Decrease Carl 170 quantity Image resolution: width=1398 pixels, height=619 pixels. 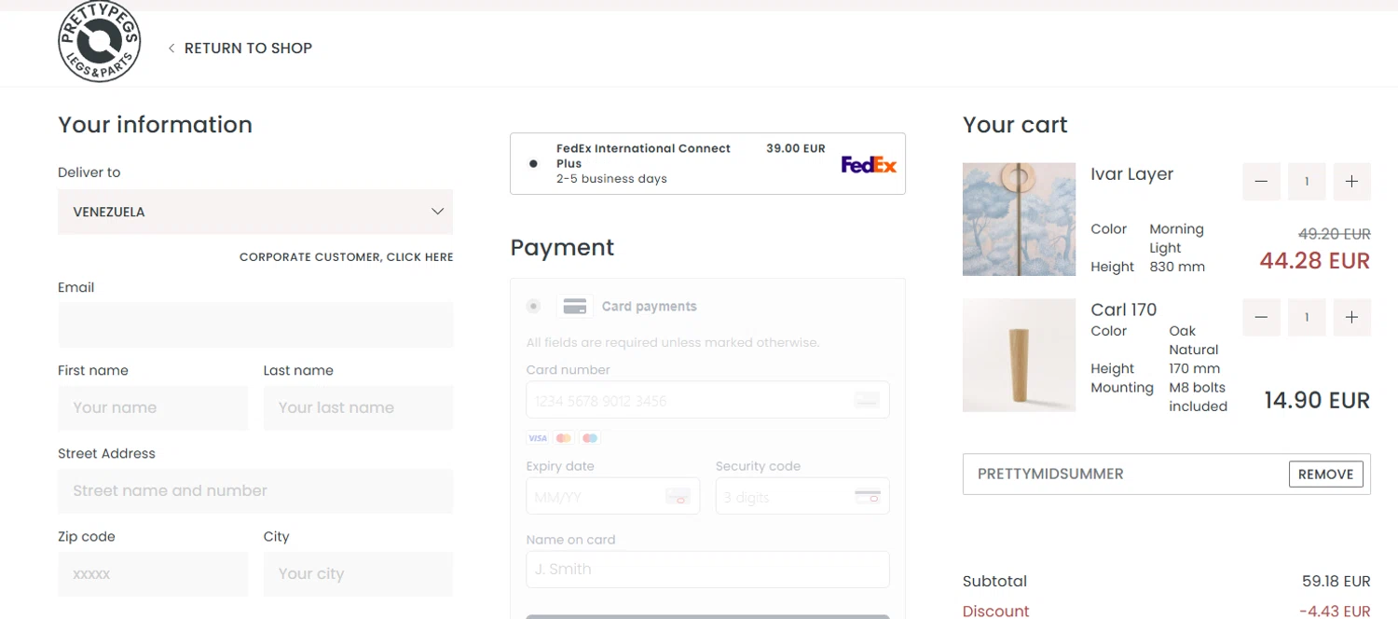(1261, 318)
